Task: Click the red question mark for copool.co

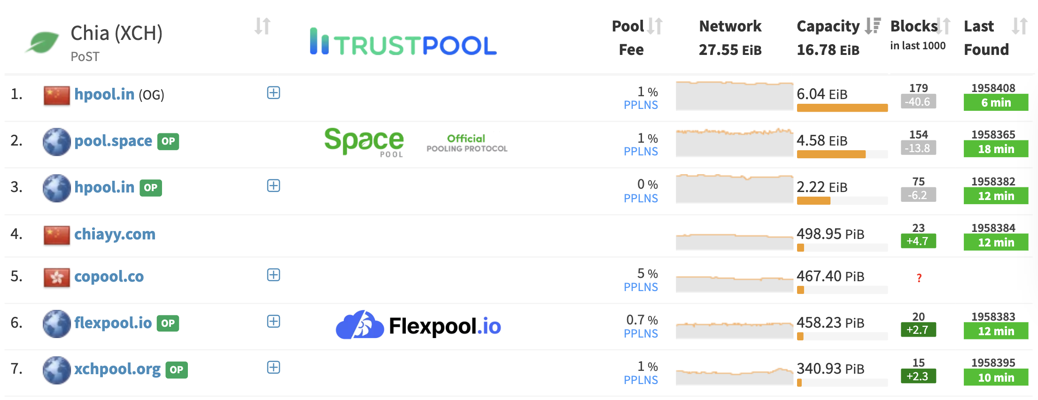Action: click(919, 278)
